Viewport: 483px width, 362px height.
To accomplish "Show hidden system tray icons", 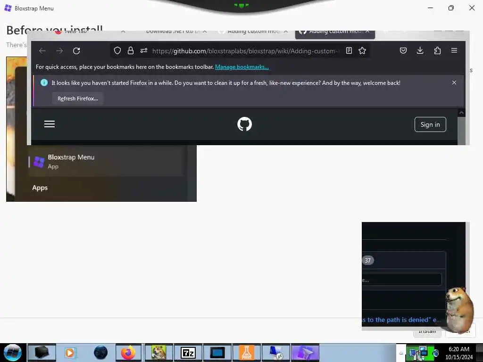I will pyautogui.click(x=401, y=353).
